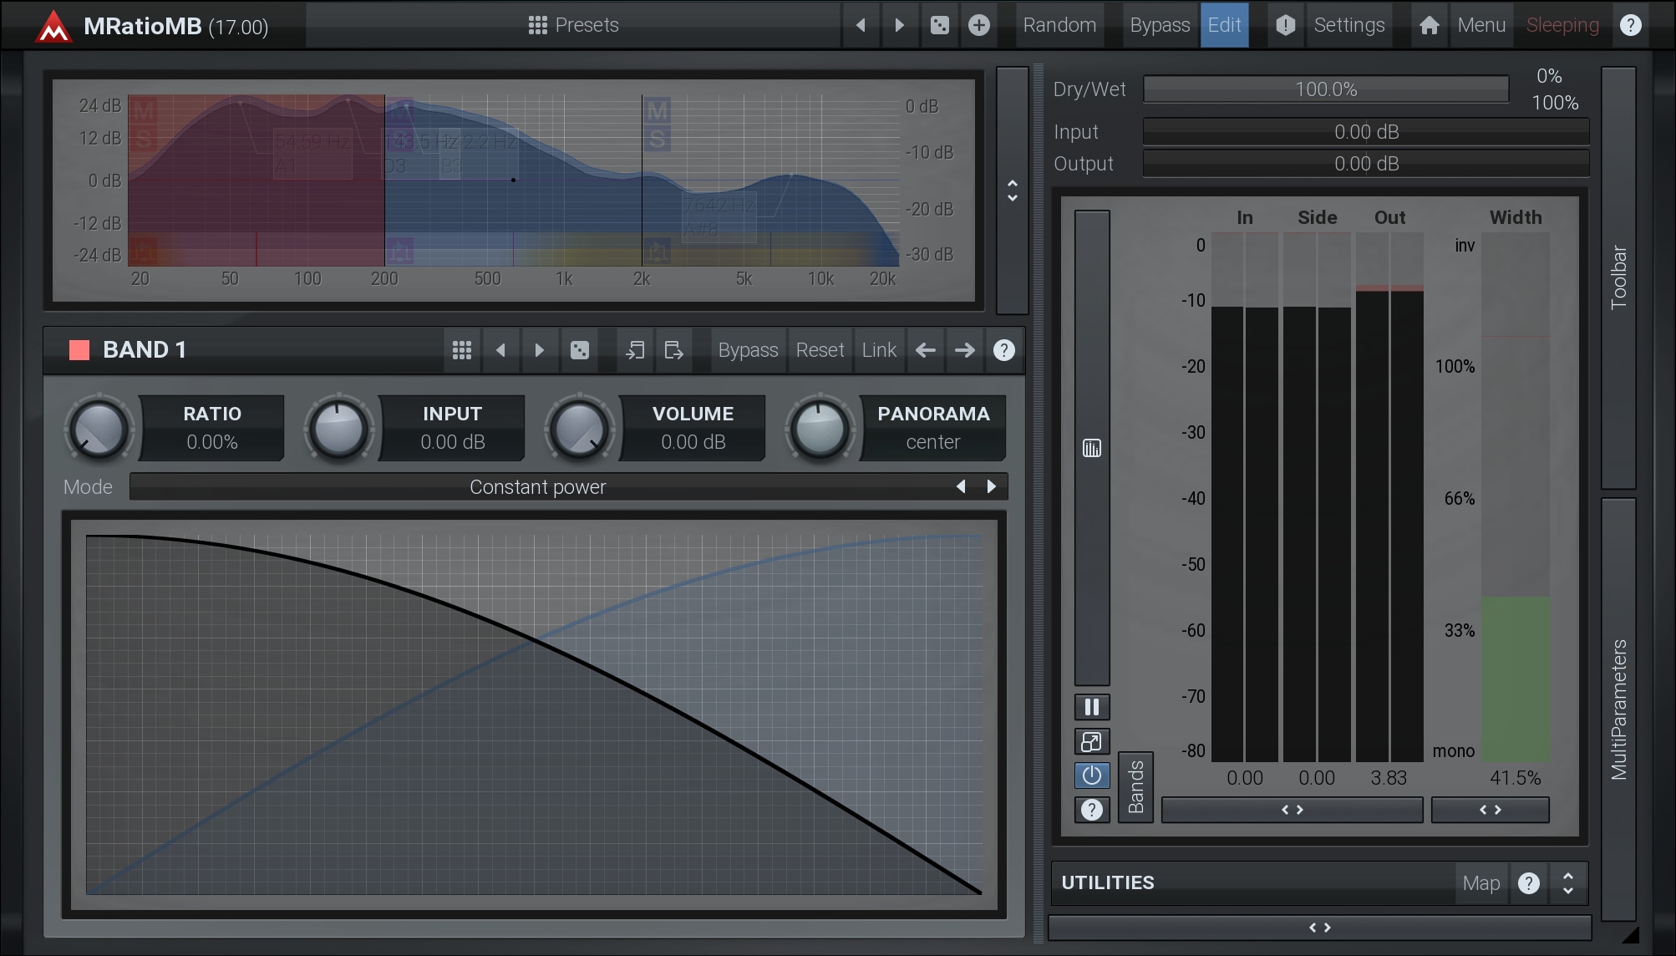
Task: Select next mode after Constant power
Action: pos(992,486)
